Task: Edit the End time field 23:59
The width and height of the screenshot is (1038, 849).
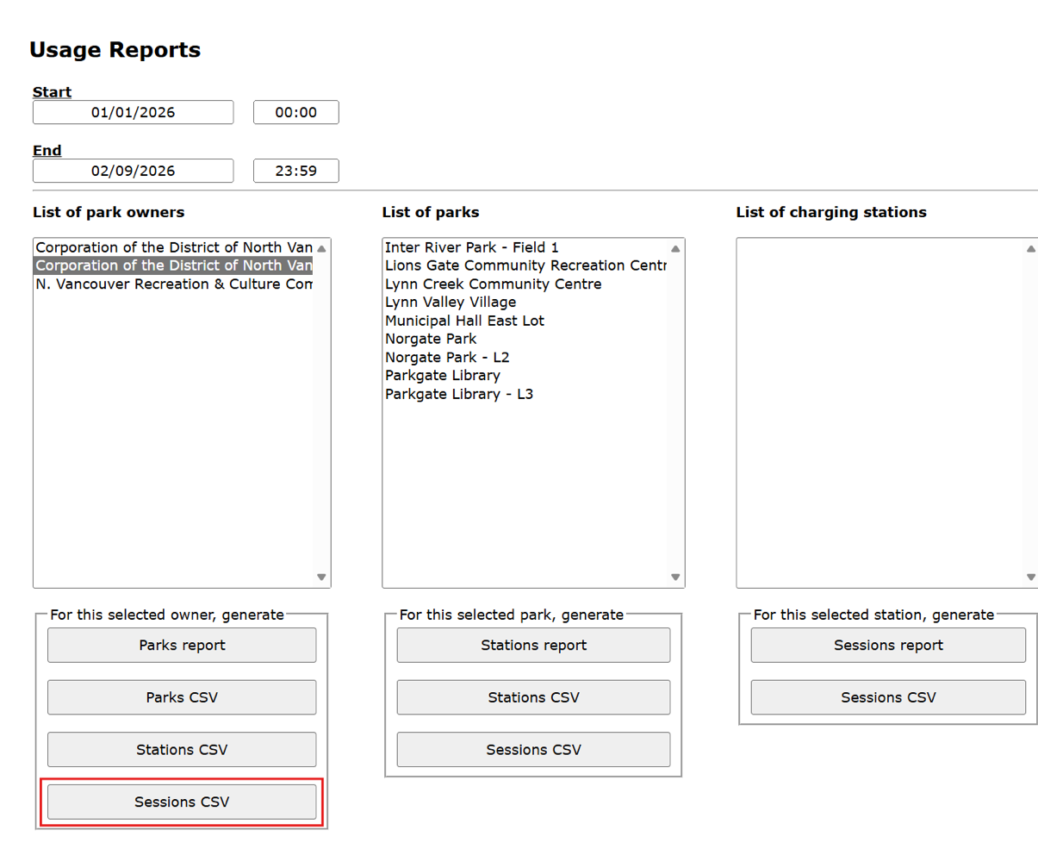Action: [x=296, y=171]
